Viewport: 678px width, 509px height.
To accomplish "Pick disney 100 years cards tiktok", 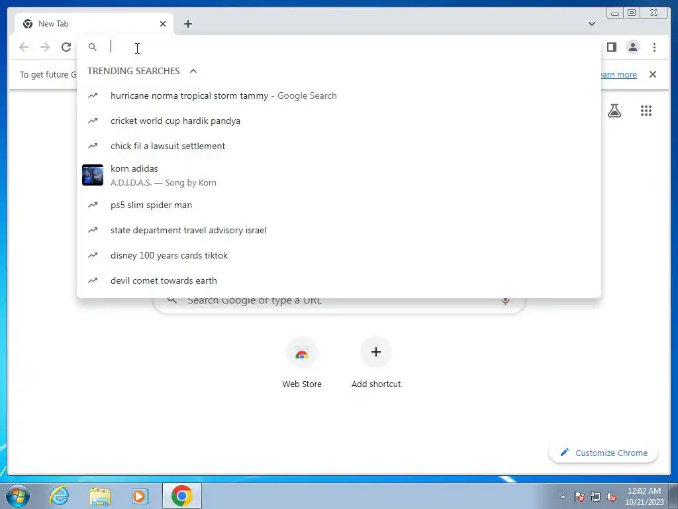I will pyautogui.click(x=339, y=255).
